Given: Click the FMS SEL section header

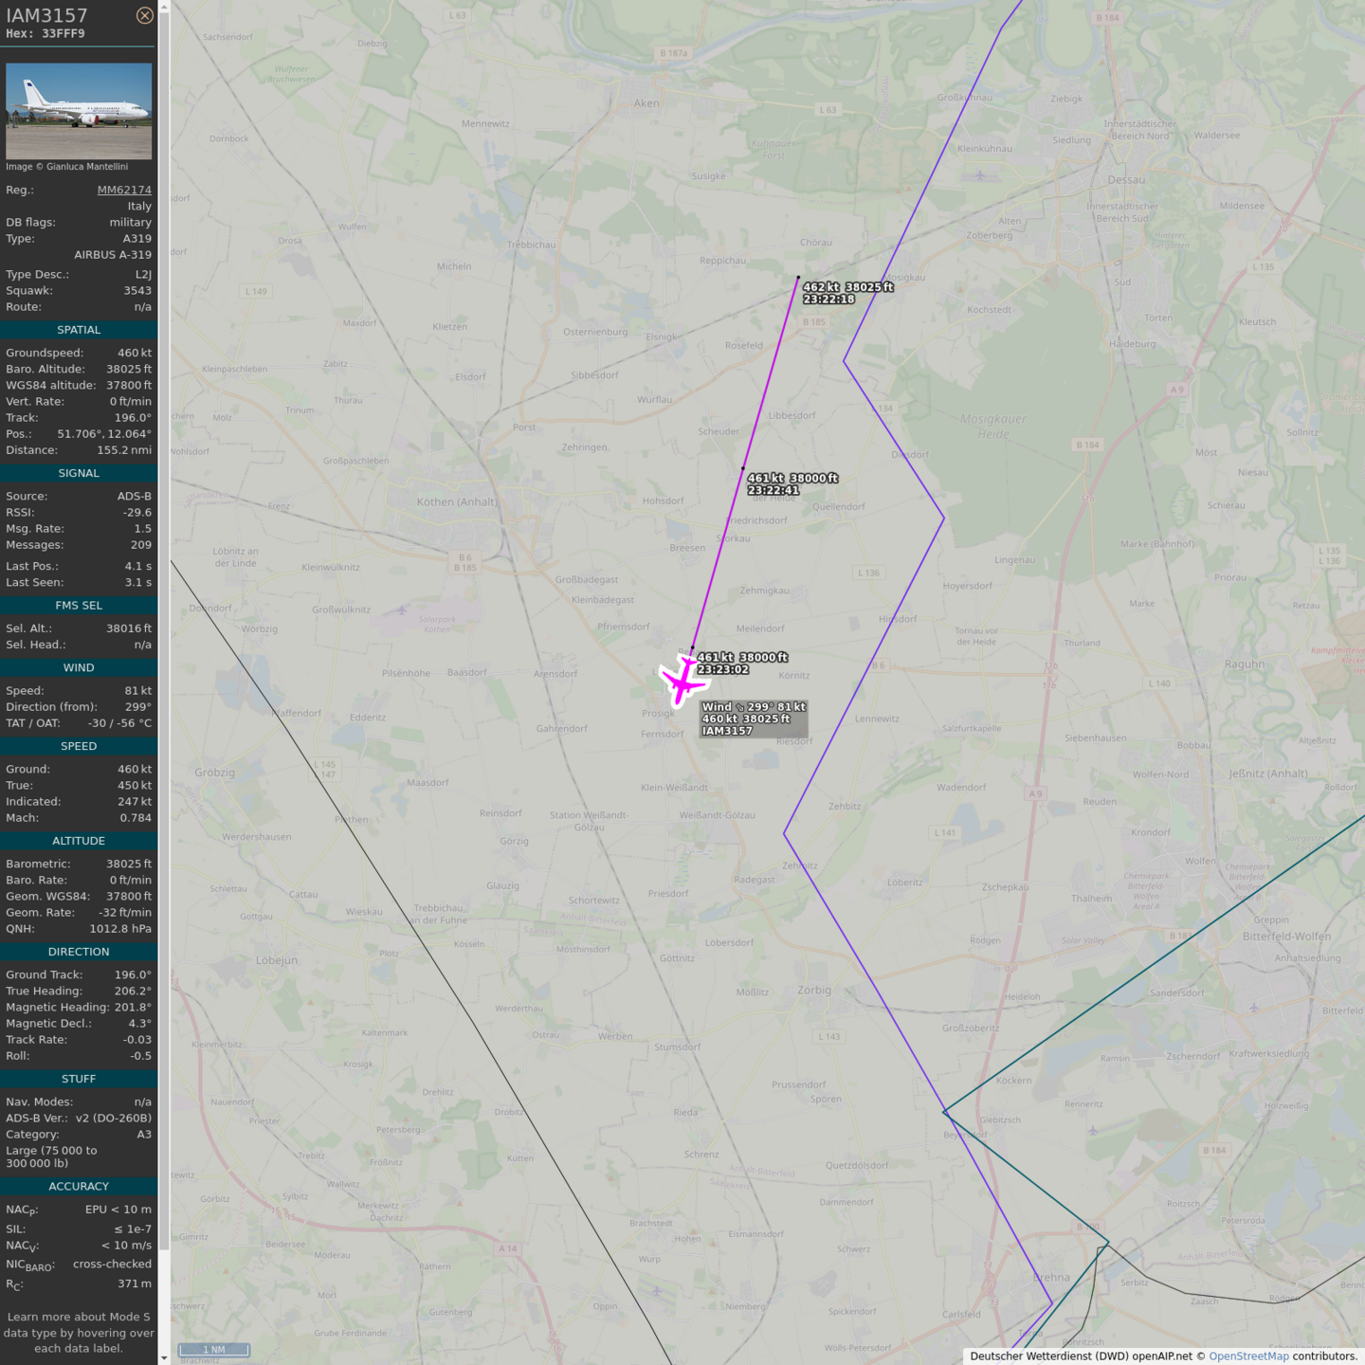Looking at the screenshot, I should (79, 605).
